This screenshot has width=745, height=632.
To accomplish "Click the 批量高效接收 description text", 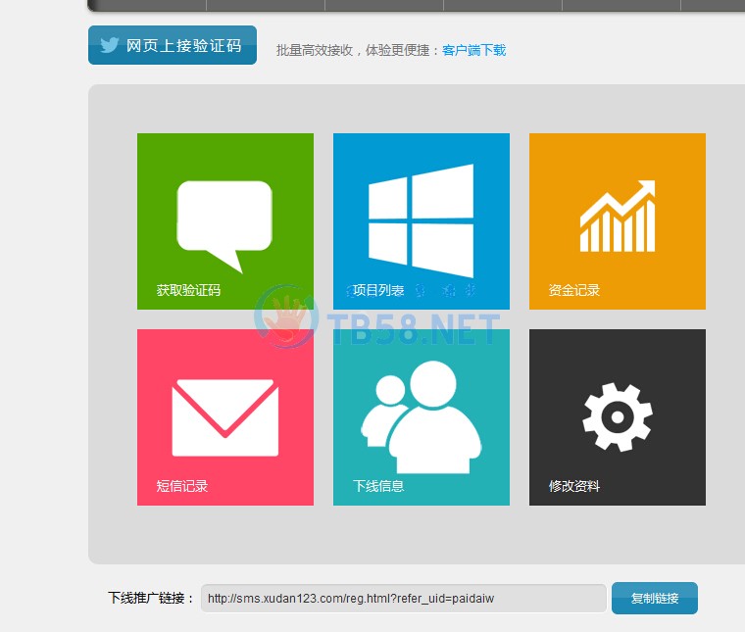I will (358, 50).
